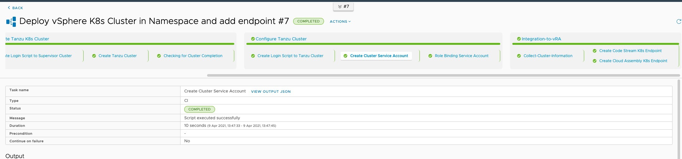Click check icon beside Create Tanzu Cluster
The image size is (682, 159).
(94, 56)
